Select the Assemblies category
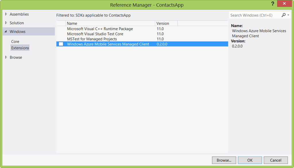The width and height of the screenshot is (294, 168). coord(19,14)
